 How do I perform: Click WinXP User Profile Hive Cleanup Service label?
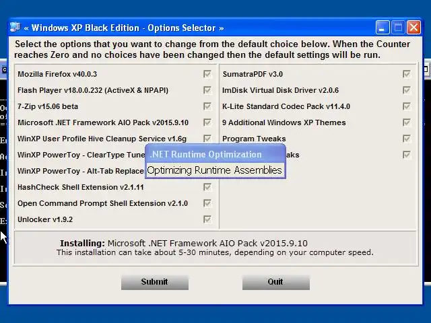102,139
